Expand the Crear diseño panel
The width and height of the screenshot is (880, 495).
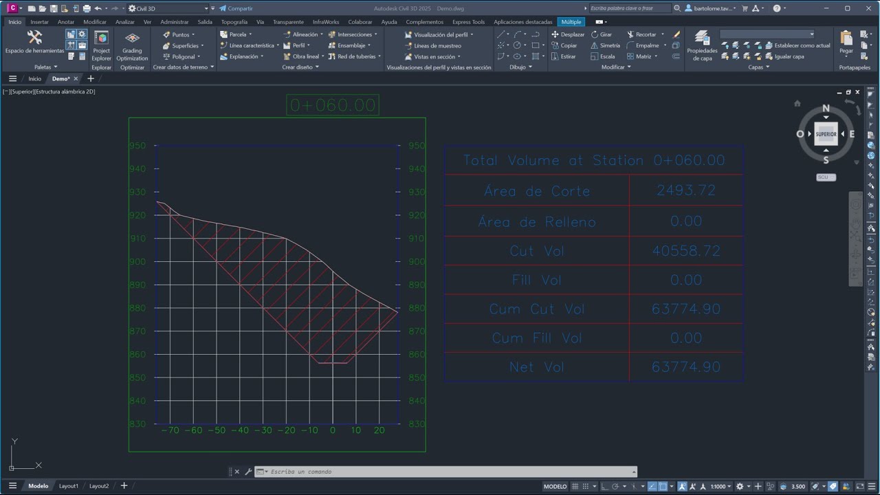pos(300,67)
